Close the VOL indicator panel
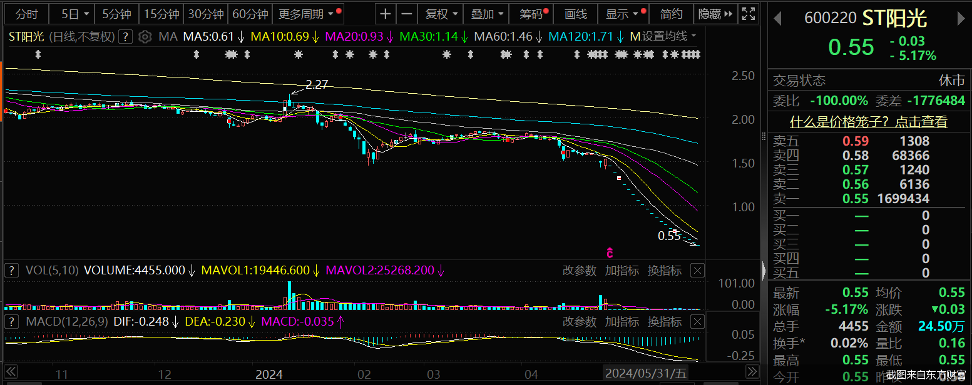This screenshot has width=972, height=385. tap(697, 271)
